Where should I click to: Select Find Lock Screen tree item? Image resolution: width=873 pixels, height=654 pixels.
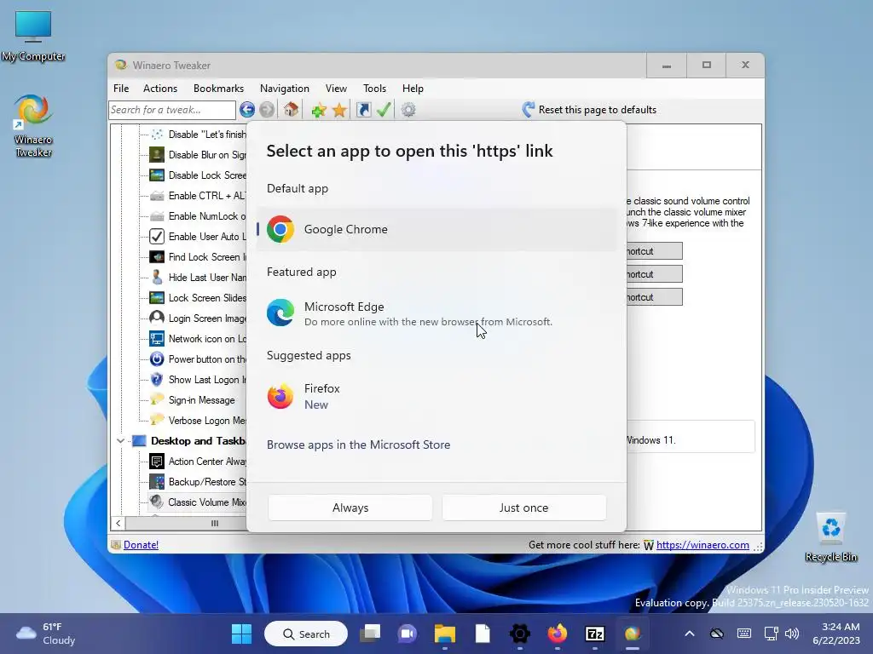click(x=198, y=257)
